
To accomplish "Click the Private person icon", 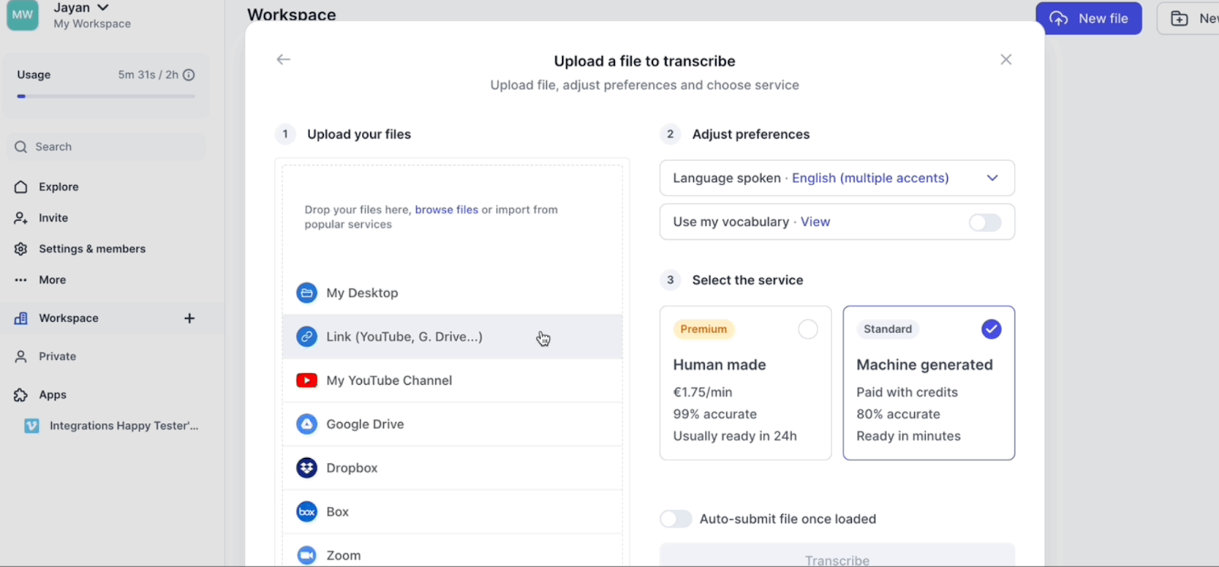I will 21,357.
